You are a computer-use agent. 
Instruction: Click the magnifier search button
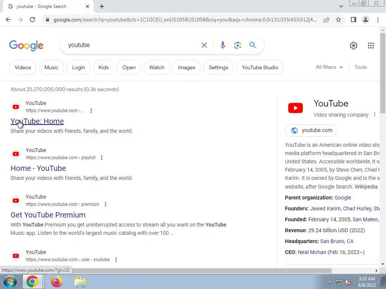pos(253,45)
